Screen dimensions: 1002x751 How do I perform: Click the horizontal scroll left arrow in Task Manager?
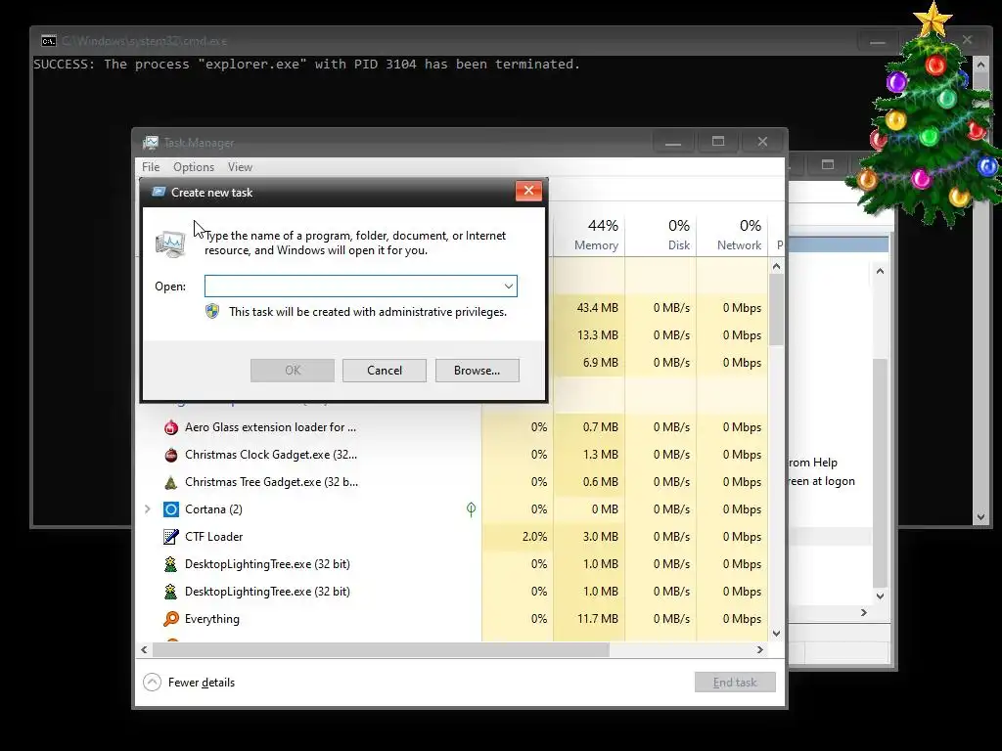tap(145, 649)
